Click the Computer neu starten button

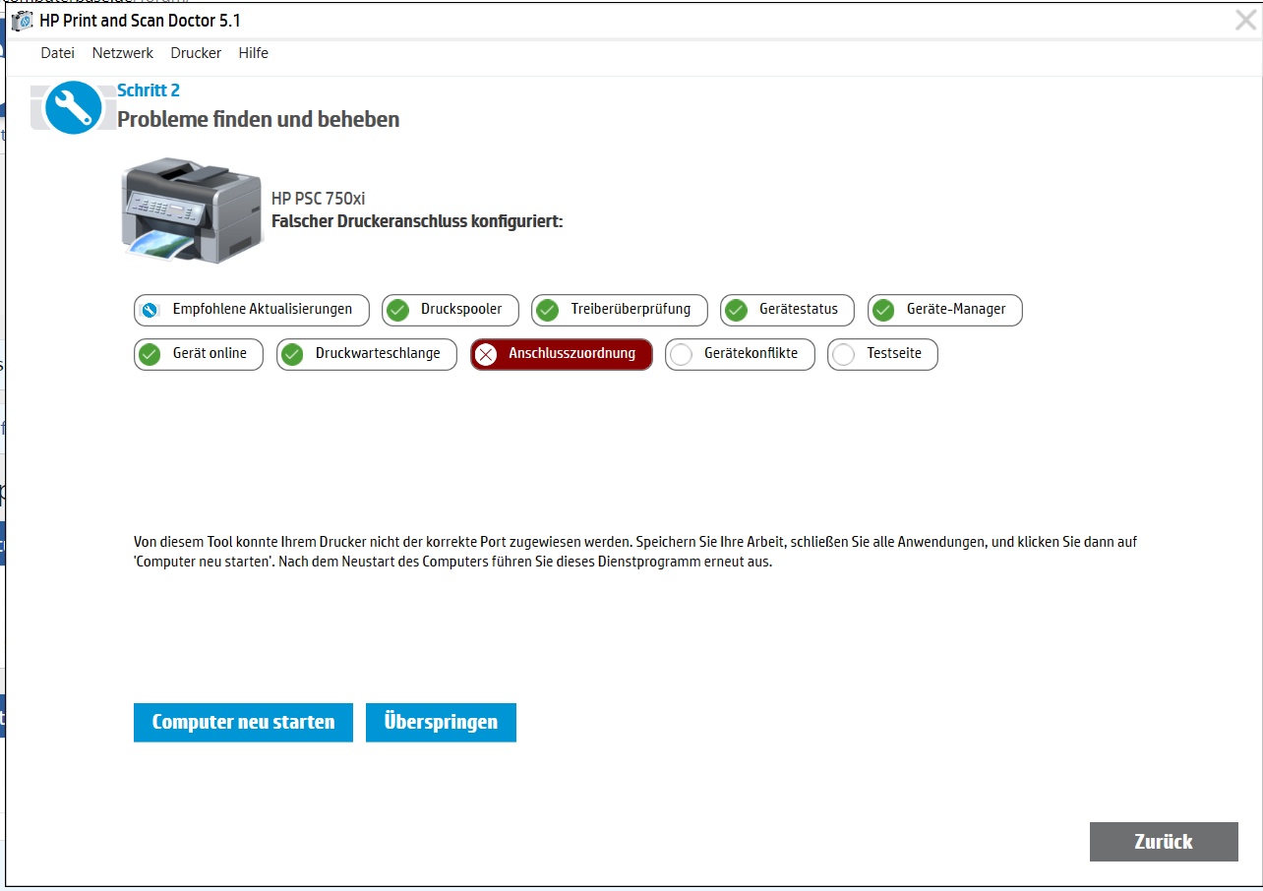click(x=243, y=722)
